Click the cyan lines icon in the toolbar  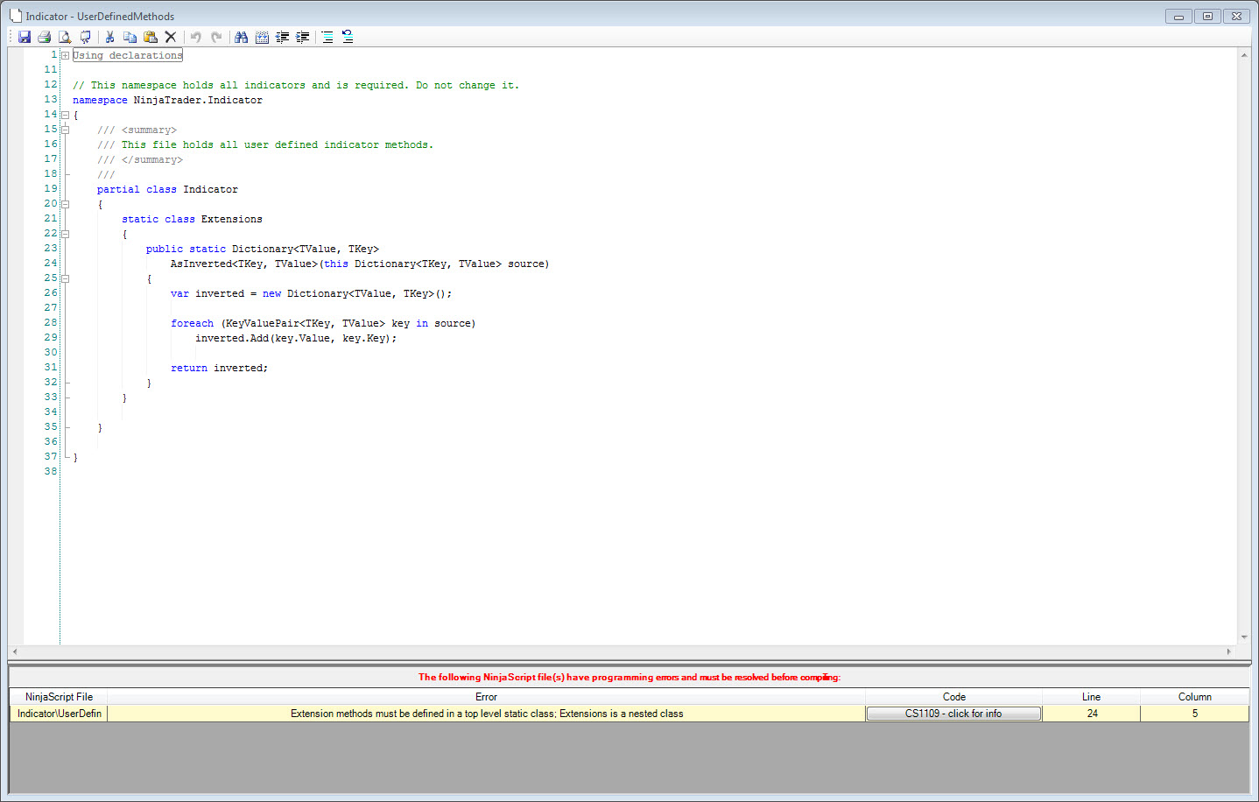pyautogui.click(x=327, y=37)
